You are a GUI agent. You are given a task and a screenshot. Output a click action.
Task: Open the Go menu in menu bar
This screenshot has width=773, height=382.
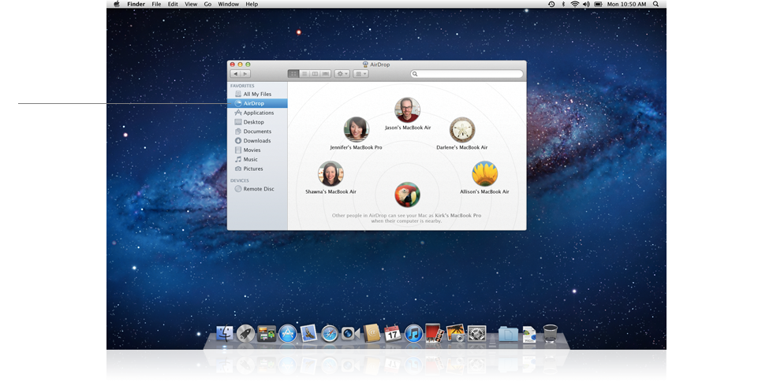pyautogui.click(x=207, y=4)
